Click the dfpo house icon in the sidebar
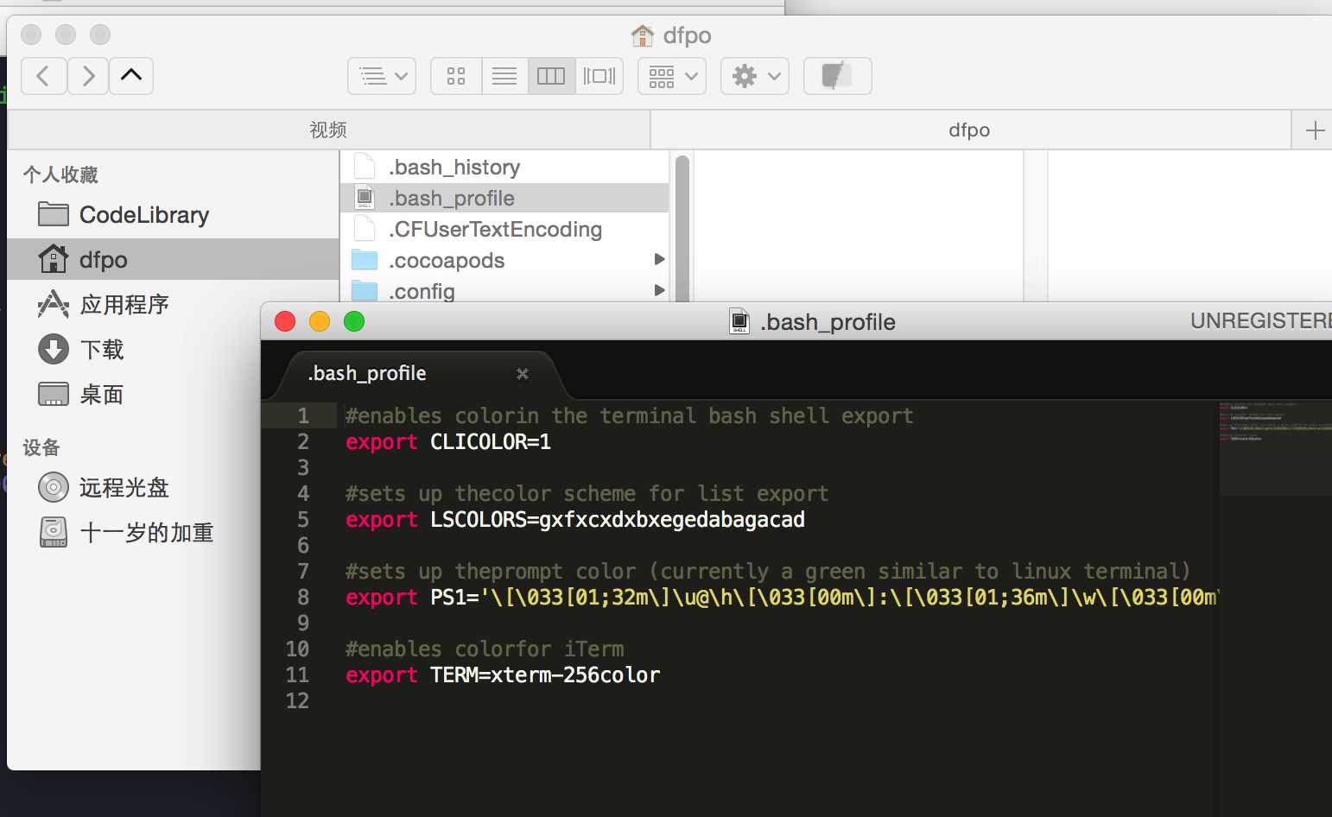1332x817 pixels. [54, 258]
